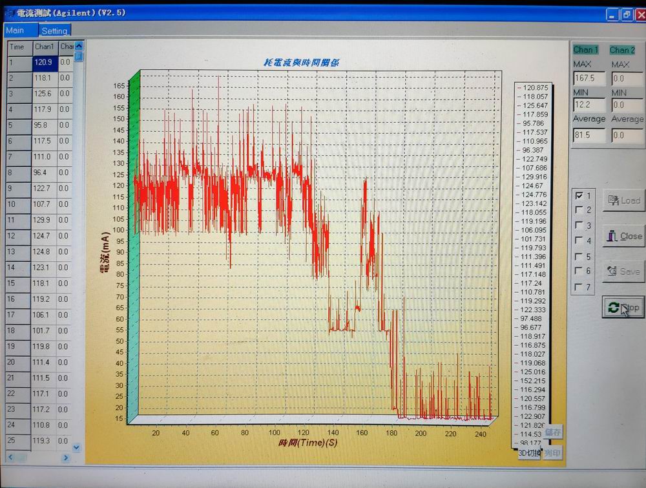Click the Stop button with refresh icon
This screenshot has width=646, height=488.
click(623, 308)
